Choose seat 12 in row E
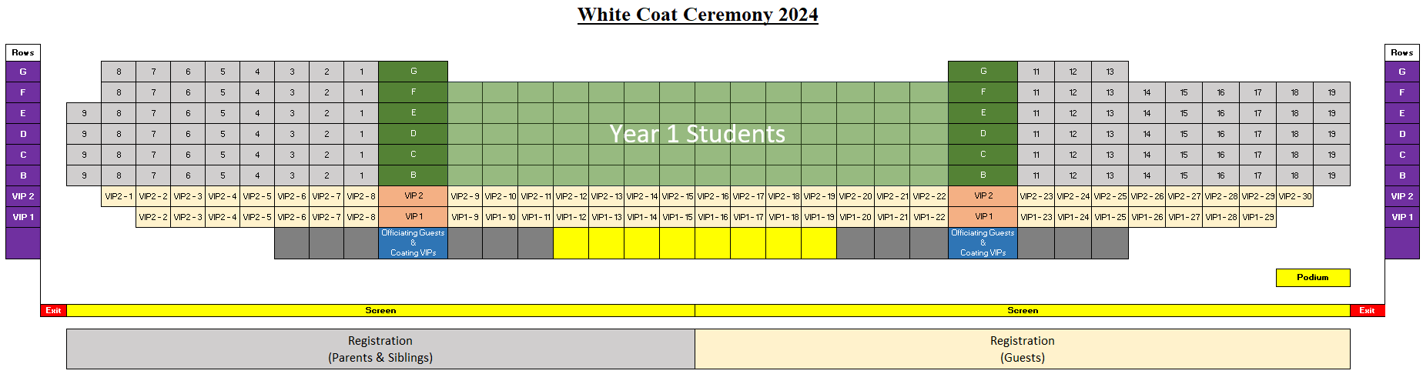 pos(1073,113)
